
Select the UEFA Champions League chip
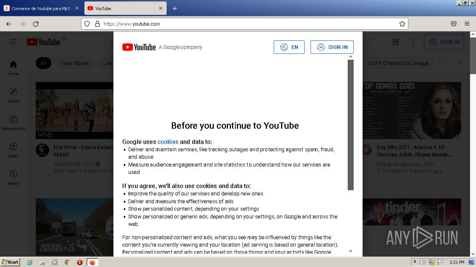click(398, 63)
